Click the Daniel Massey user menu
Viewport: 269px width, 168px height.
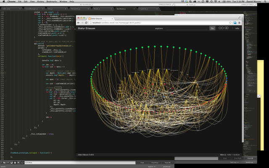[x=253, y=1]
